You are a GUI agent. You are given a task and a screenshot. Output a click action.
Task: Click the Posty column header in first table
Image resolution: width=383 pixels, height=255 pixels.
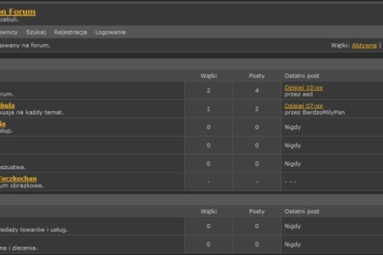pyautogui.click(x=257, y=76)
